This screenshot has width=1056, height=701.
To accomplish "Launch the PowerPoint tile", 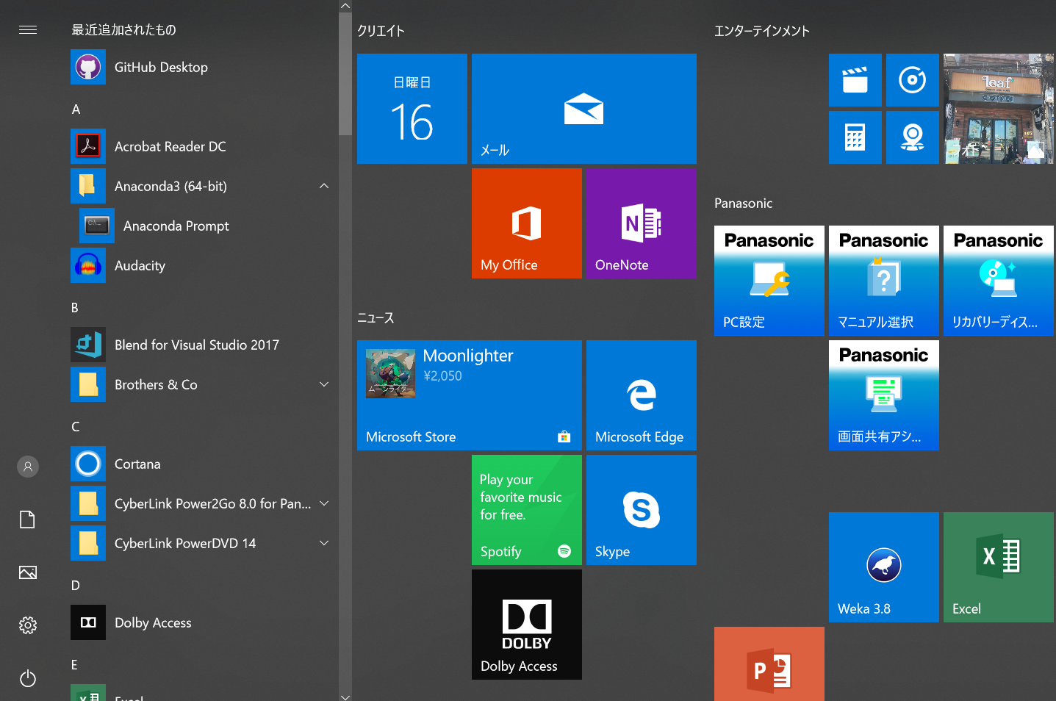I will point(769,664).
